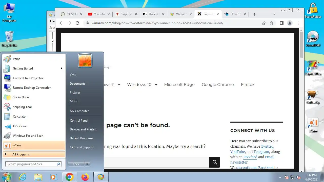Click the black site search button
Screen dimensions: 324x182
click(x=214, y=162)
